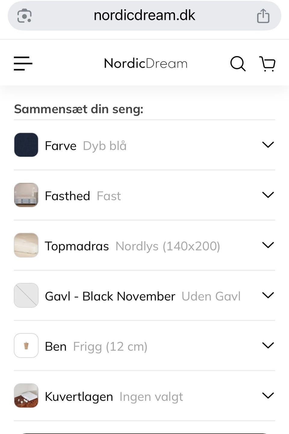
Task: Expand the Farve dropdown chevron
Action: 268,145
